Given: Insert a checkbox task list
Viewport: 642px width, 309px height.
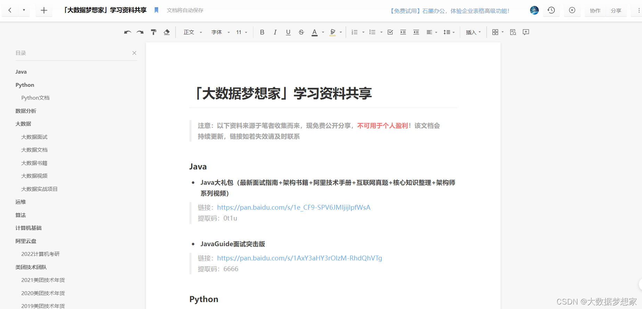Looking at the screenshot, I should (x=390, y=32).
